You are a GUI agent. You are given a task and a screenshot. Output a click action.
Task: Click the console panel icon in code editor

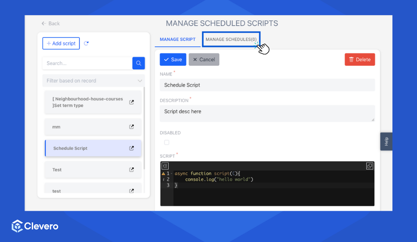[165, 166]
